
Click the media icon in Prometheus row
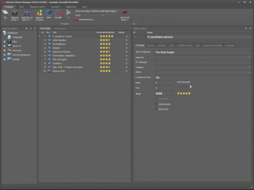point(49,44)
